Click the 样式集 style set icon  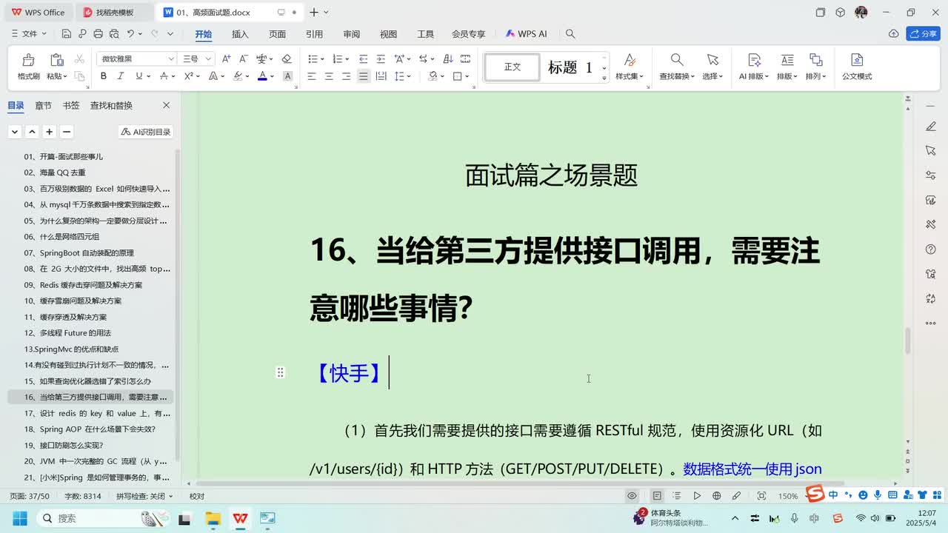(x=630, y=60)
